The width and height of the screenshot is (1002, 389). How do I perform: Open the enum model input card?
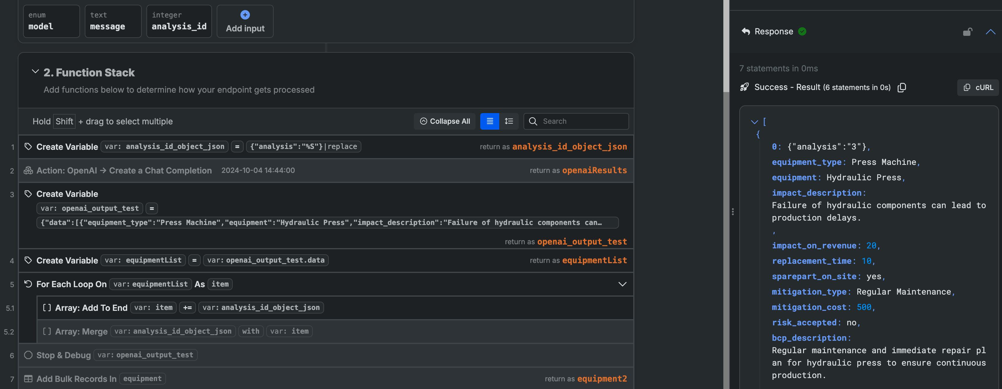pos(51,21)
